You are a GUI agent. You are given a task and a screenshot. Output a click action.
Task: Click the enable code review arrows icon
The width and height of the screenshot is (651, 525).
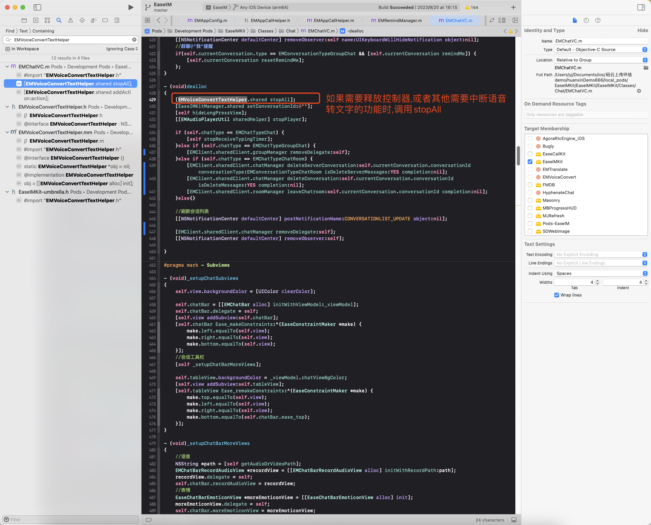(492, 20)
